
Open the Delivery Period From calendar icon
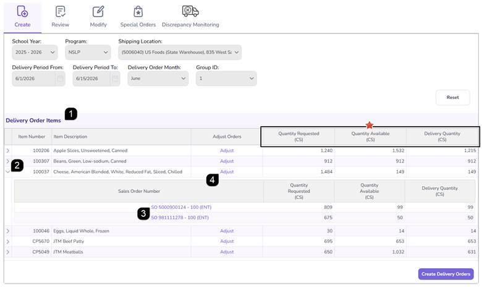pos(61,78)
